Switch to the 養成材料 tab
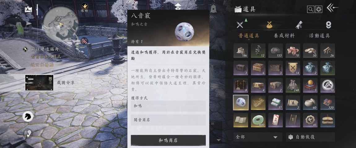356x148 pixels. pyautogui.click(x=284, y=36)
